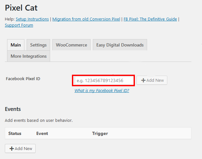Open What is my Facebook Pixel ID link
Screen dimensions: 202x159
[102, 91]
